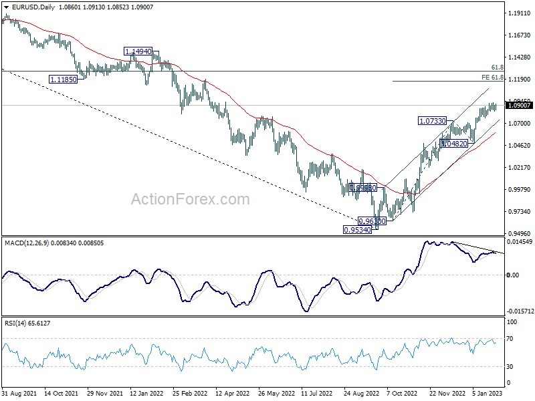Click the 11 Jul 2022 date marker

pyautogui.click(x=317, y=393)
